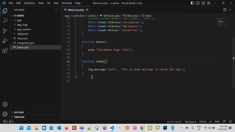Fold the index function at line 22
Screen dimensions: 235x132
pyautogui.click(x=73, y=65)
